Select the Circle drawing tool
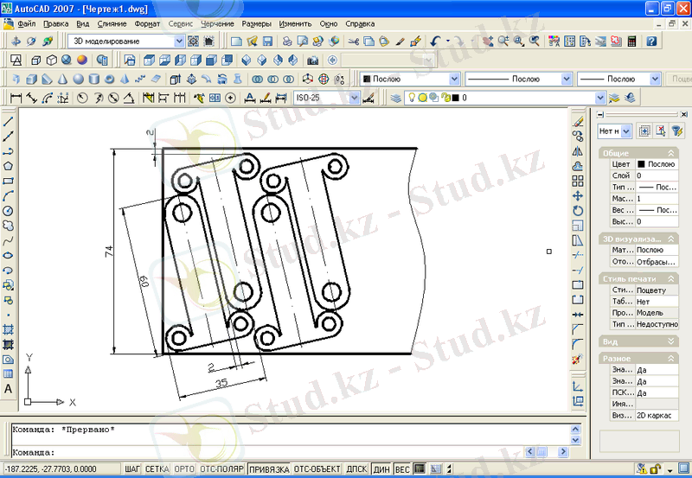 (x=8, y=211)
